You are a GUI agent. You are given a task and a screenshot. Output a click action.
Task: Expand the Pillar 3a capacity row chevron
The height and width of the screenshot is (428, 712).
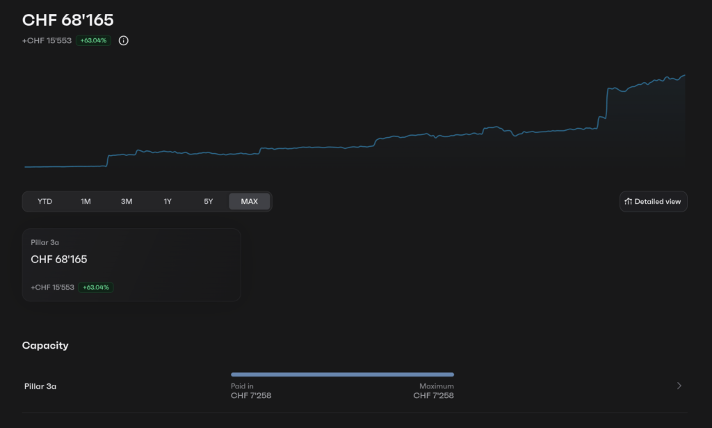point(679,386)
